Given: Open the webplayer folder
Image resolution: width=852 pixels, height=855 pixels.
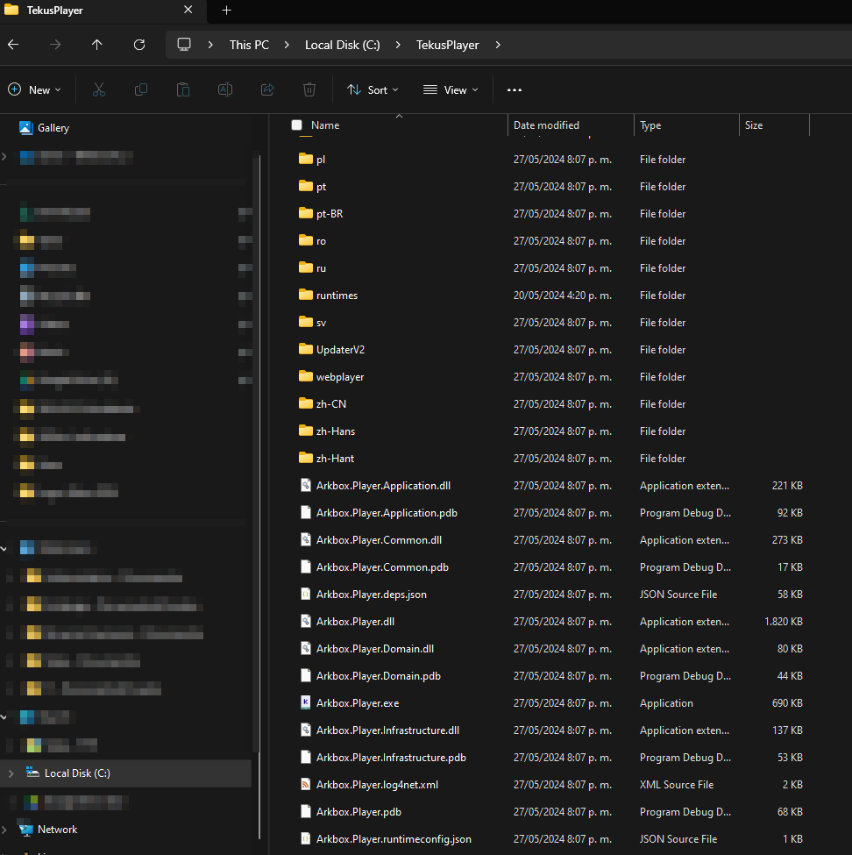Looking at the screenshot, I should click(x=339, y=377).
